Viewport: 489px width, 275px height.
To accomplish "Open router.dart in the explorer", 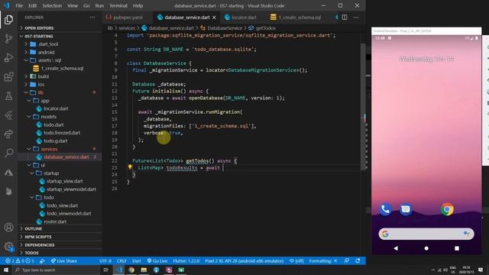I will [55, 222].
